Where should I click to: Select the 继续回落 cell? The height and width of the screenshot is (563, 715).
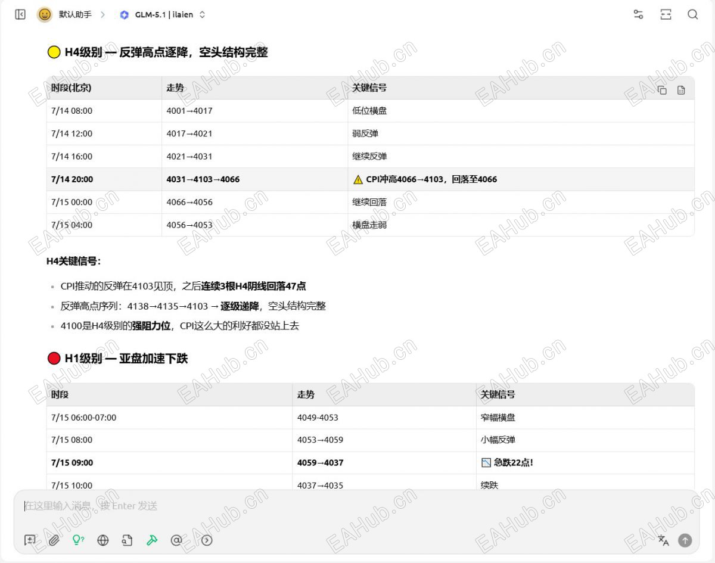521,202
